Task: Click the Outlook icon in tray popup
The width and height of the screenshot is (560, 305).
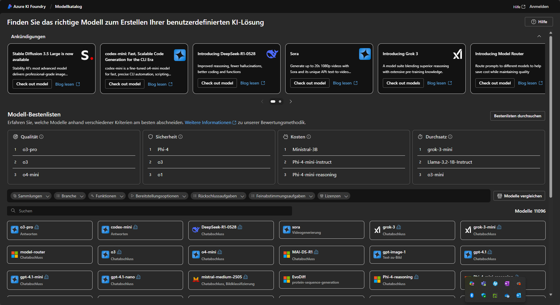Action: (x=518, y=295)
